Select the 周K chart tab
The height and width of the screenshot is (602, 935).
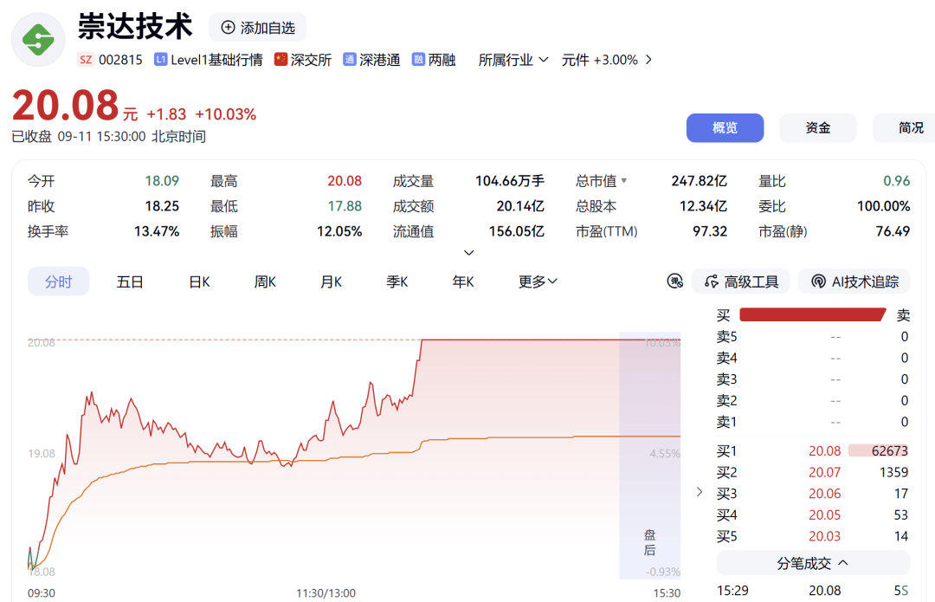point(265,282)
